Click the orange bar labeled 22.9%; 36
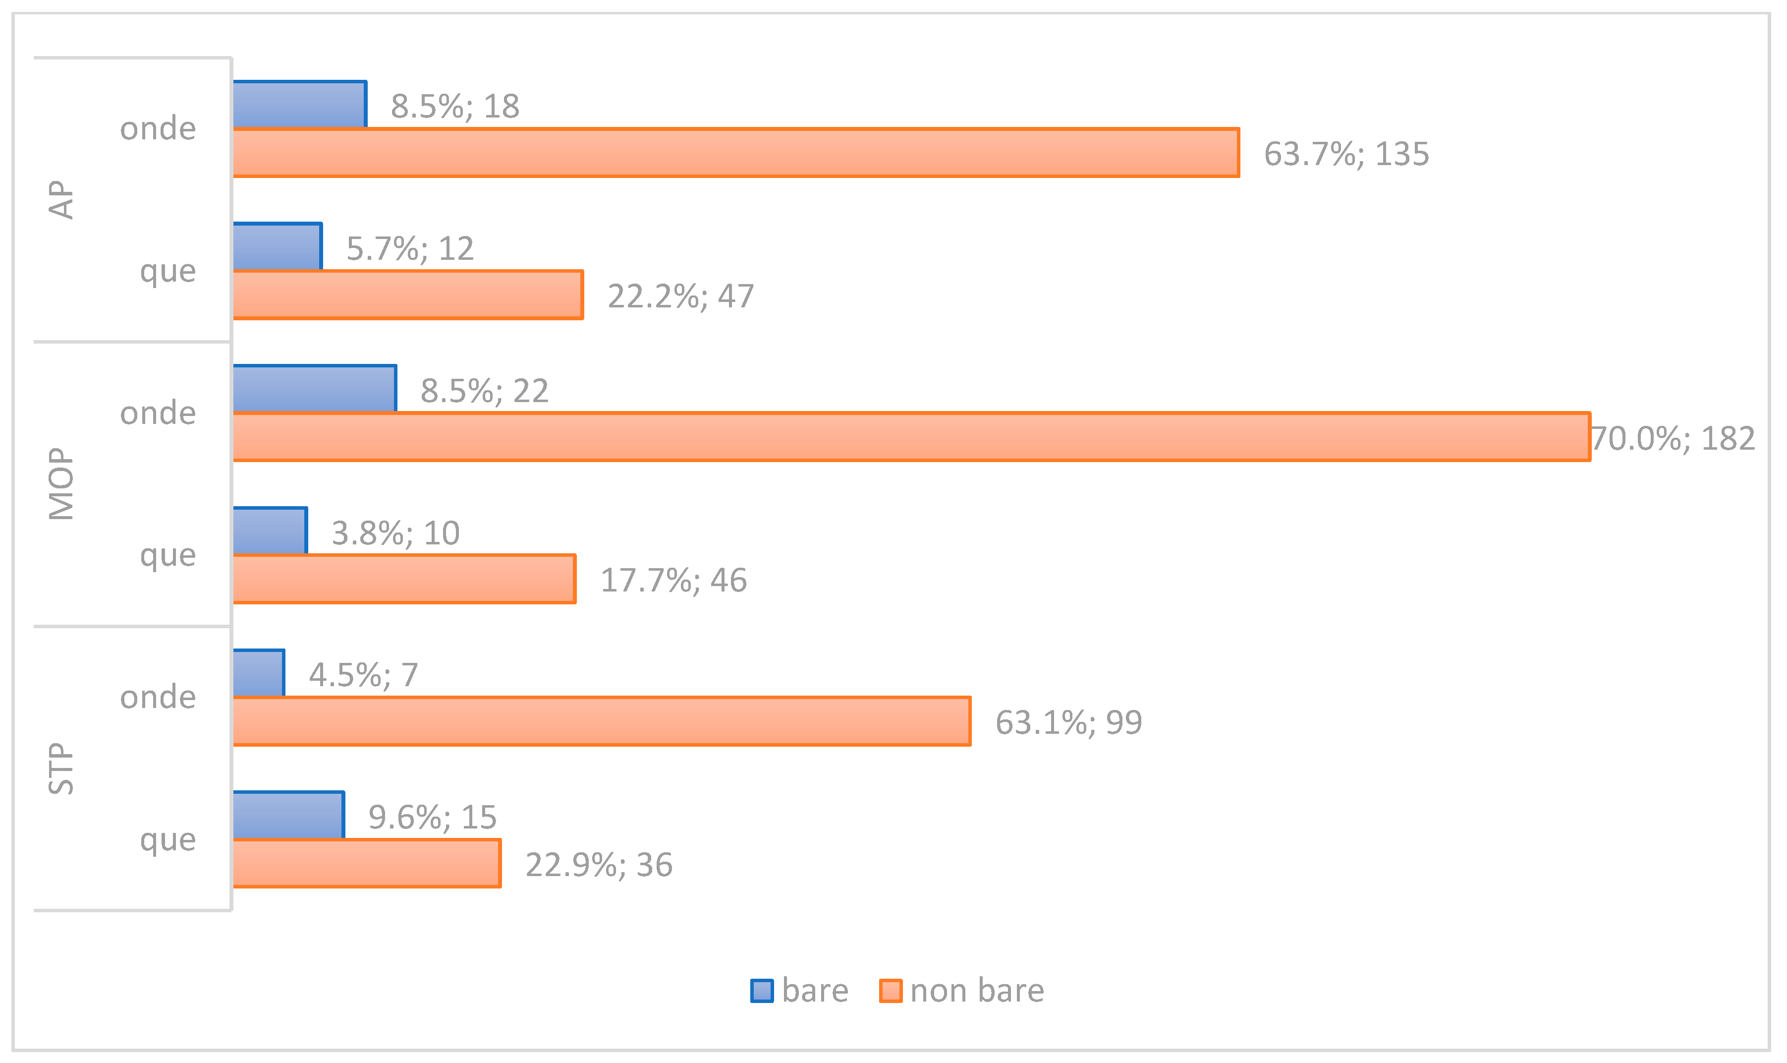 pyautogui.click(x=367, y=863)
